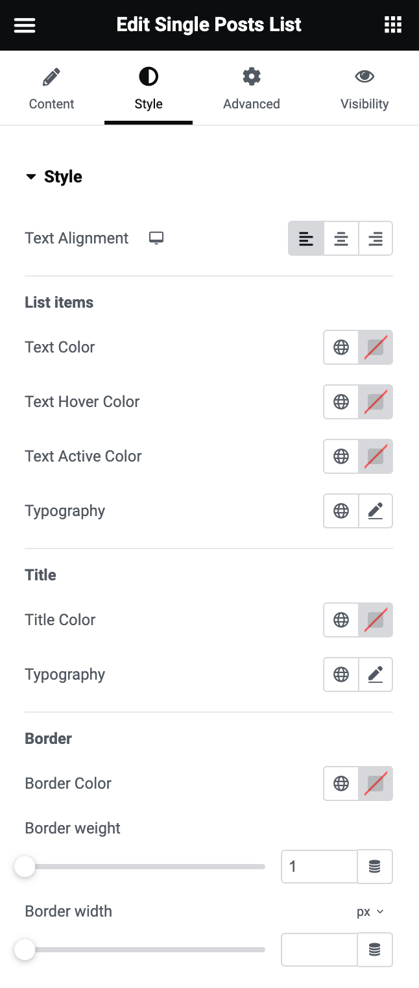The image size is (419, 988).
Task: Click the desktop responsive icon next to Text Alignment
Action: coord(156,238)
